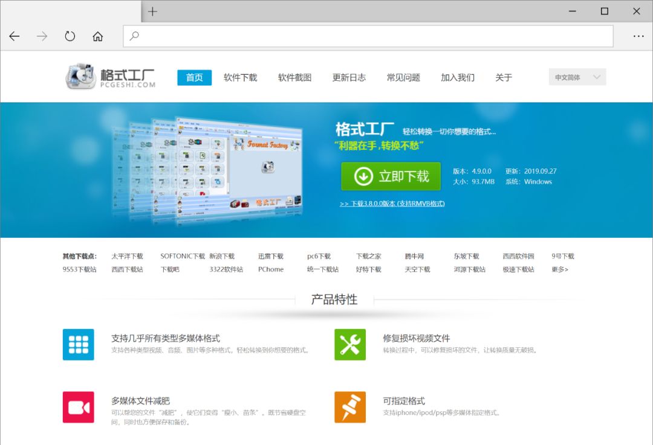Click the 多媒体文件减肥 heading
The height and width of the screenshot is (445, 653).
[x=140, y=401]
